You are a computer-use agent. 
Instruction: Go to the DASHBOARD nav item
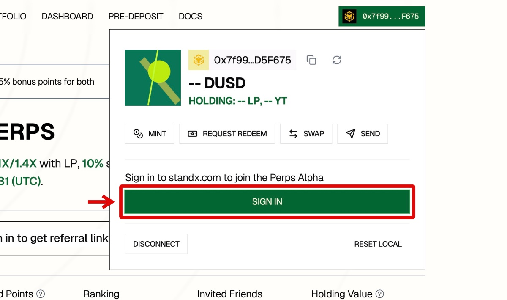pos(67,17)
